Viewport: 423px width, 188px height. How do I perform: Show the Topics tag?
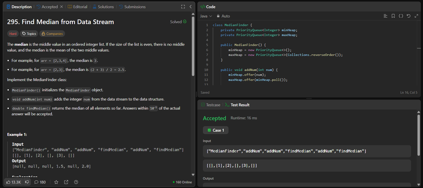pyautogui.click(x=29, y=34)
